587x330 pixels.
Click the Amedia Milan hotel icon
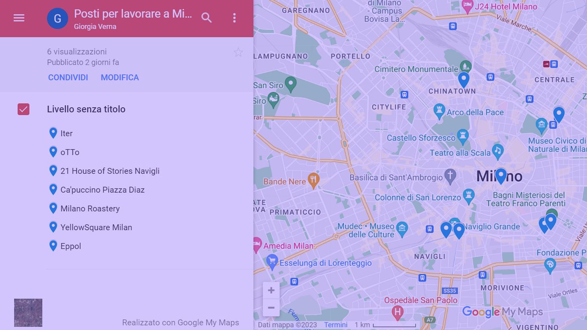point(256,245)
